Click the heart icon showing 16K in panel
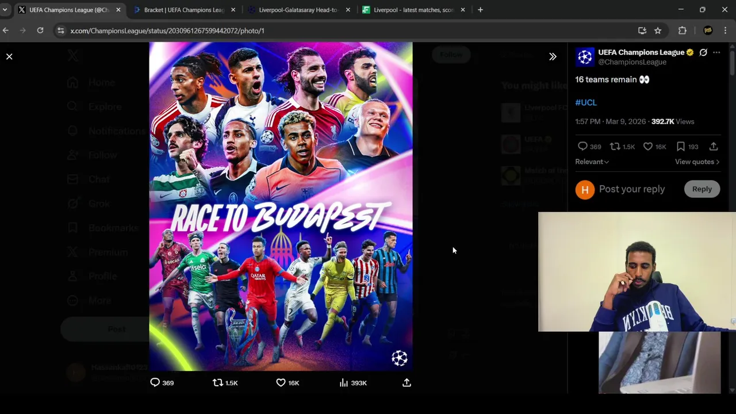This screenshot has width=736, height=414. point(648,147)
